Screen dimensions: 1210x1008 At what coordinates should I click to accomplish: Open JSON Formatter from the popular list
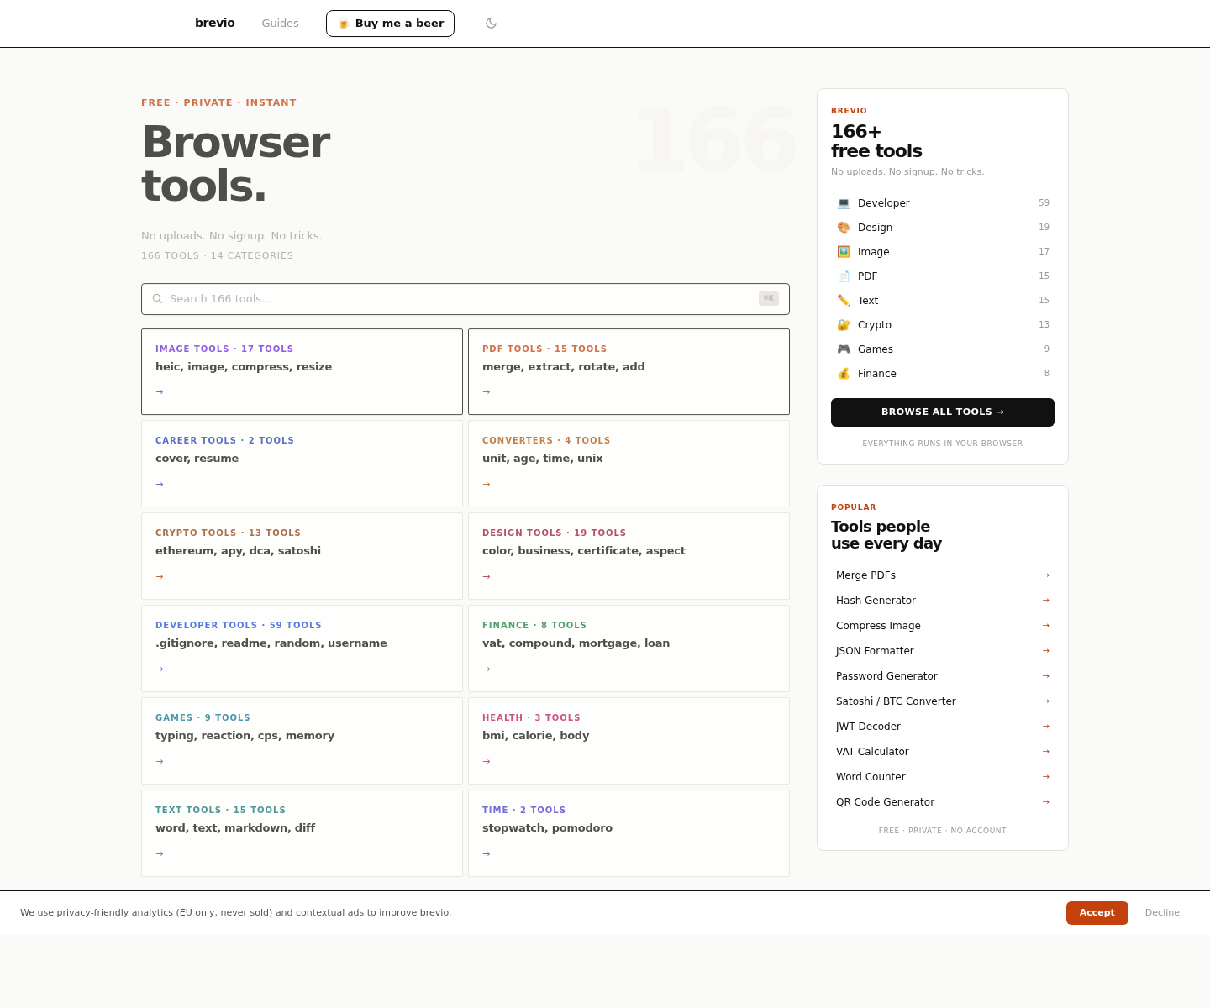(943, 651)
